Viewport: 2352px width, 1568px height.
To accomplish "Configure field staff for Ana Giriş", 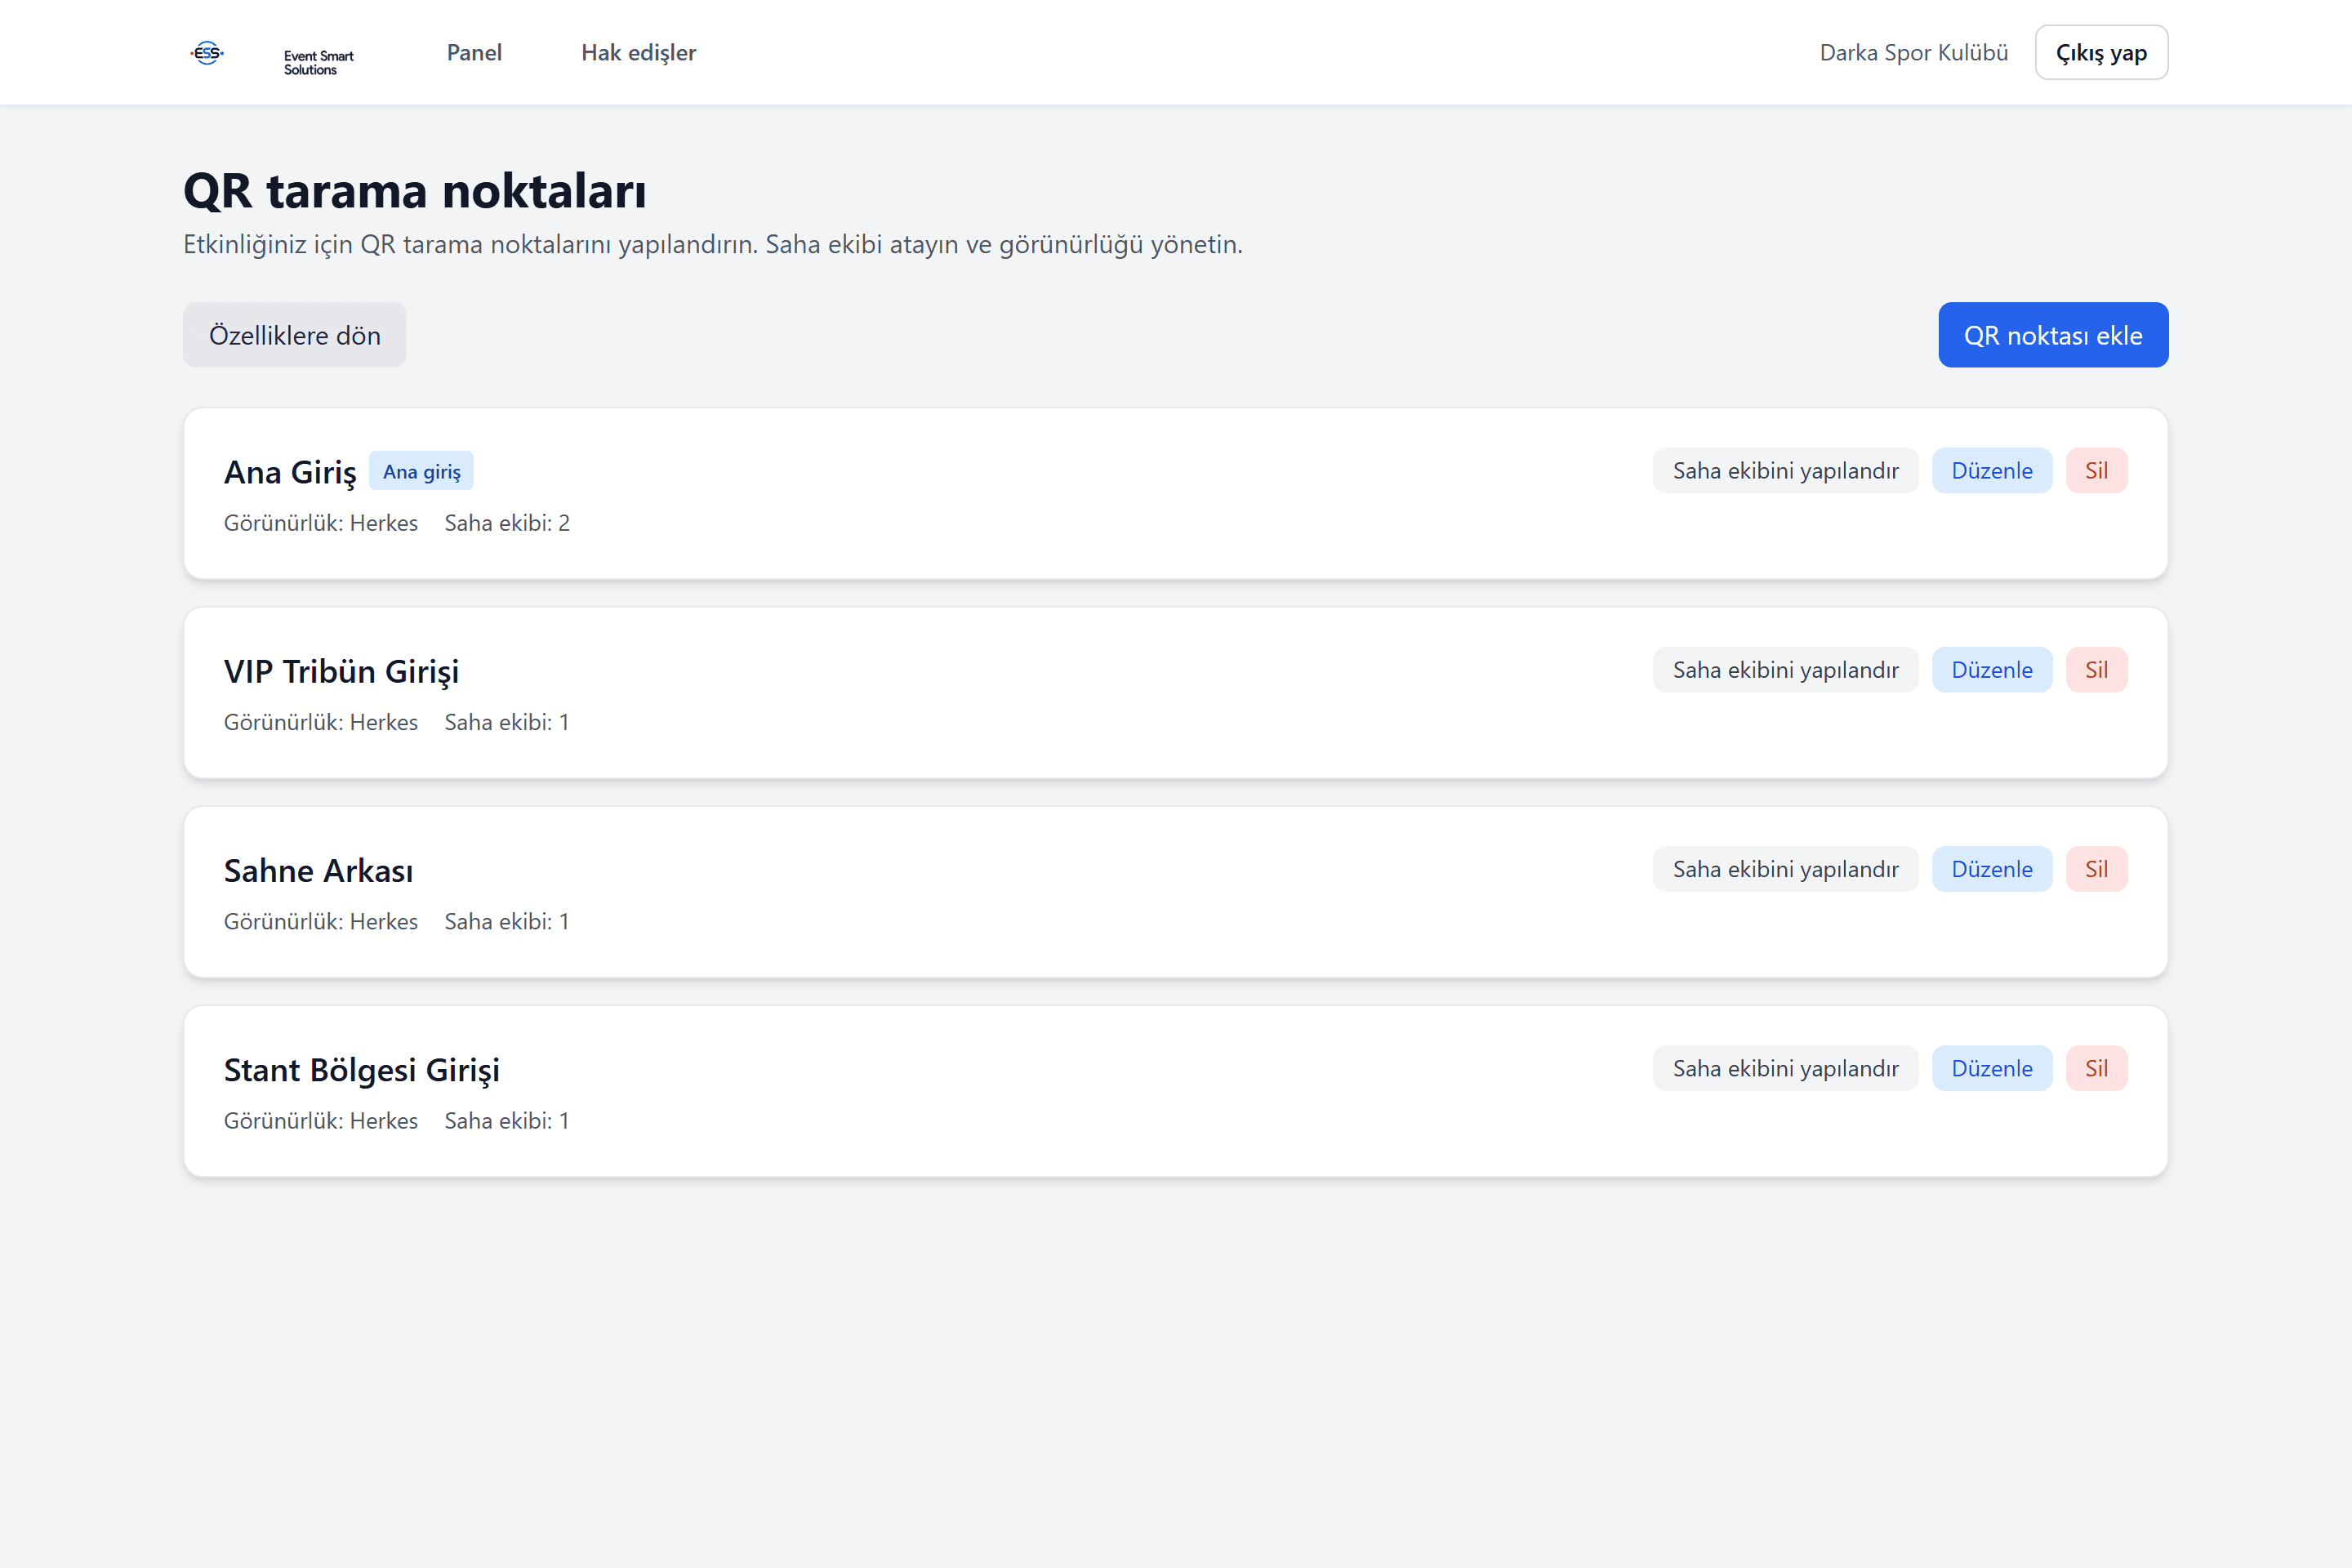I will coord(1785,470).
